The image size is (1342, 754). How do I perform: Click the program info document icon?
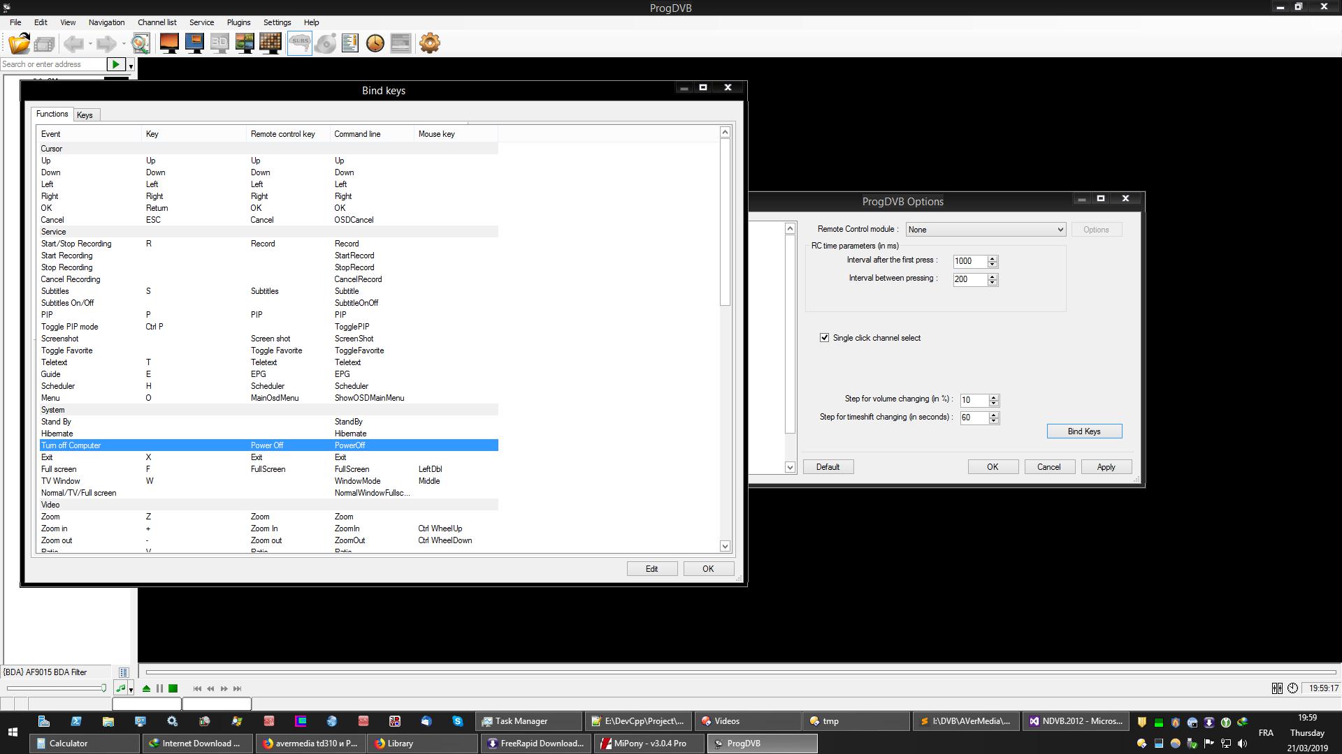[350, 43]
